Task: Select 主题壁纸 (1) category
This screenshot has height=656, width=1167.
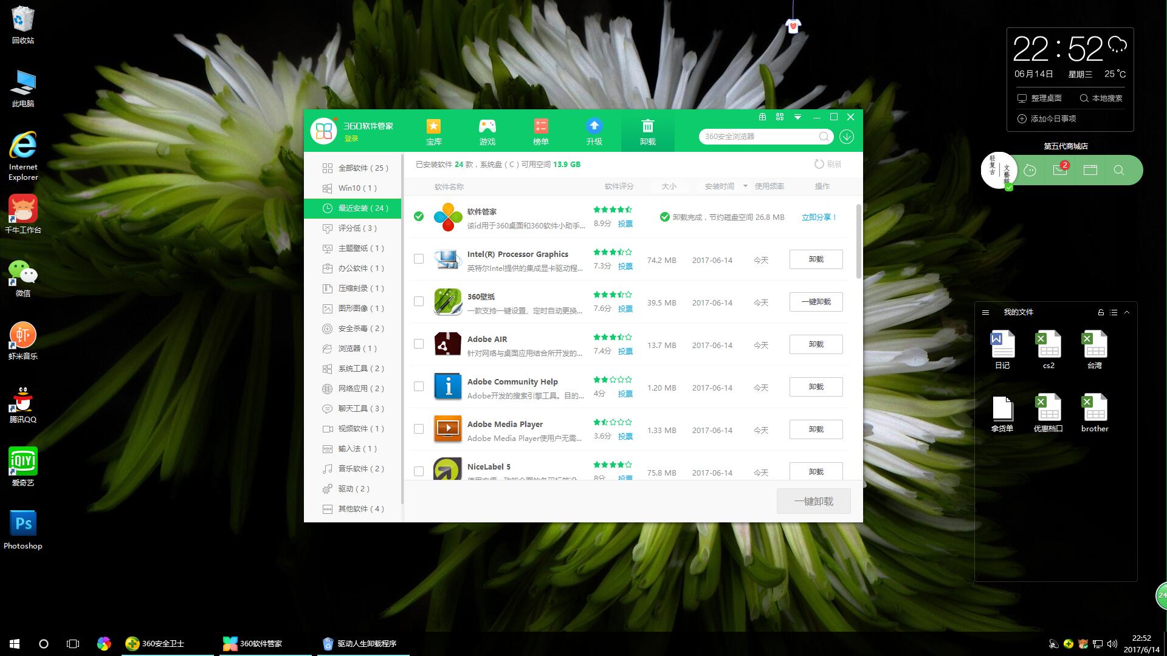Action: [353, 248]
